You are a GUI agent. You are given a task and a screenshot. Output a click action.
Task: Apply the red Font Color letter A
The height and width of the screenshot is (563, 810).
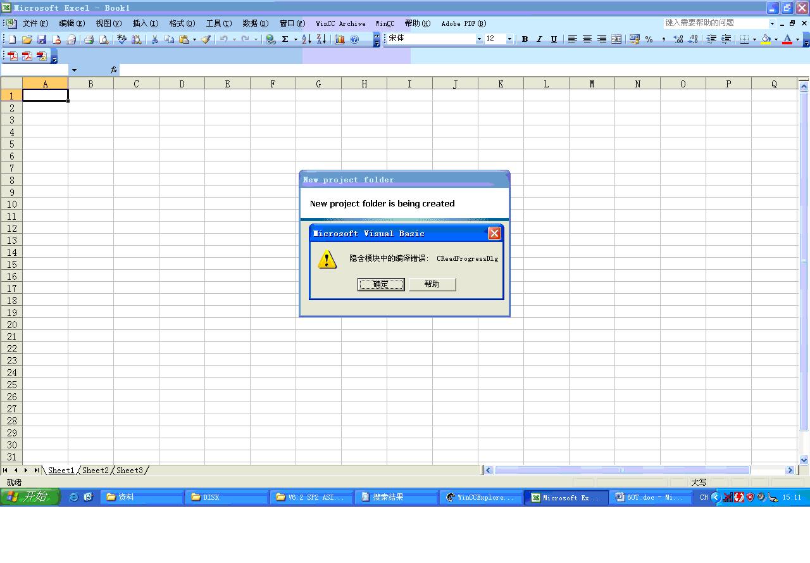(787, 39)
